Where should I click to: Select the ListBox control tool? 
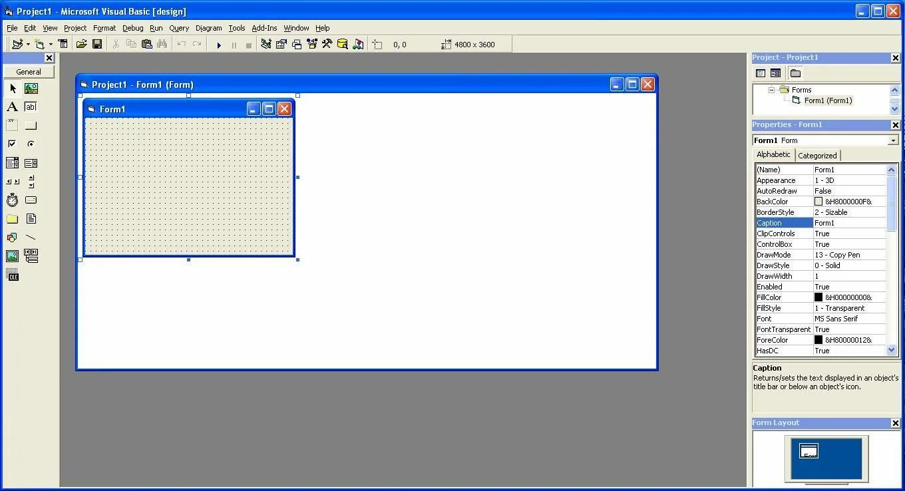point(31,163)
